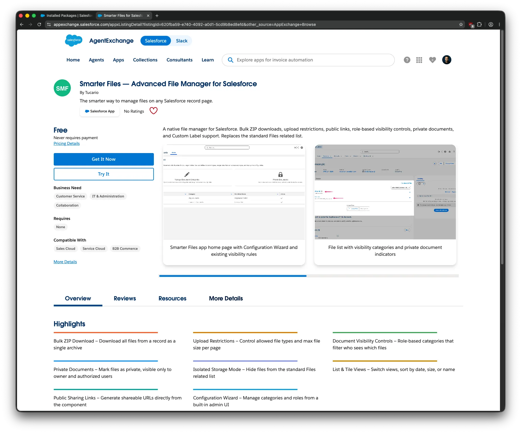This screenshot has width=521, height=433.
Task: Open the browser extensions puzzle icon
Action: click(x=479, y=24)
